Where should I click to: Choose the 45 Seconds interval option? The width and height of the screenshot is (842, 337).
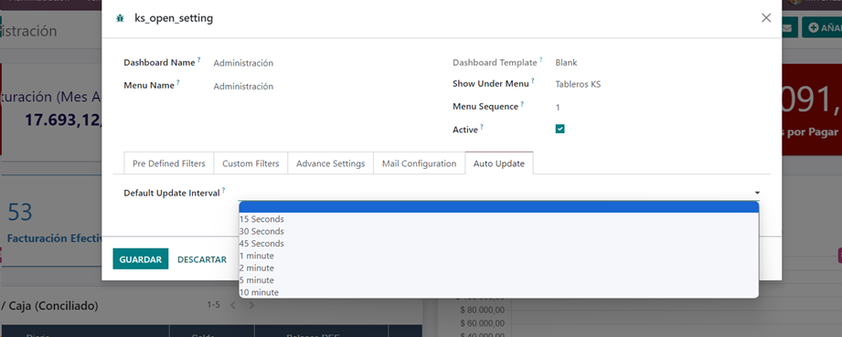click(x=499, y=244)
